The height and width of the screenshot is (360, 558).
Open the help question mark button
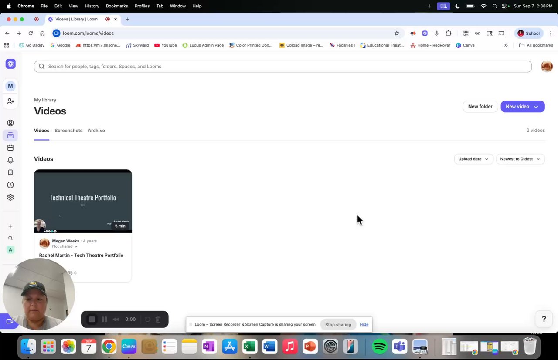(544, 319)
